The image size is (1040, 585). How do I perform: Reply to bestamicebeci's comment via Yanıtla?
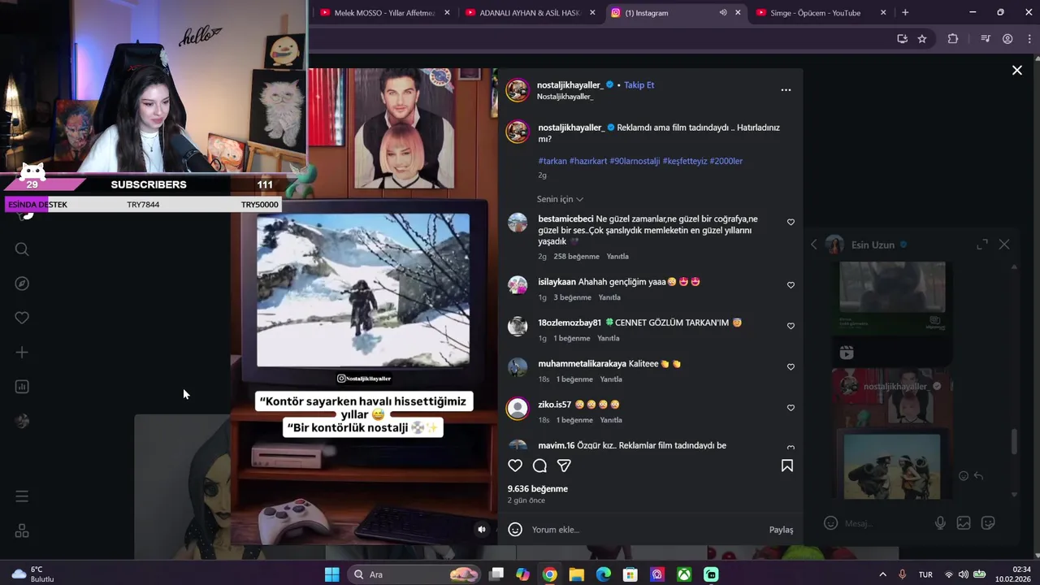coord(617,257)
